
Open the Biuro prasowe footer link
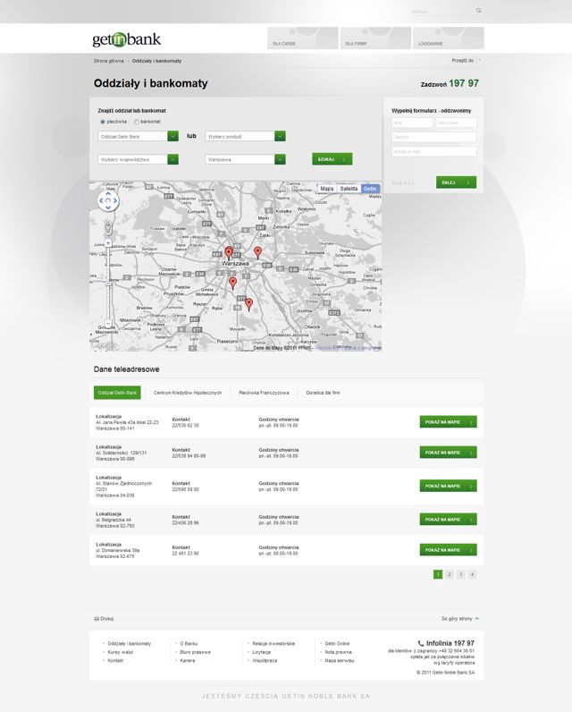coord(195,652)
